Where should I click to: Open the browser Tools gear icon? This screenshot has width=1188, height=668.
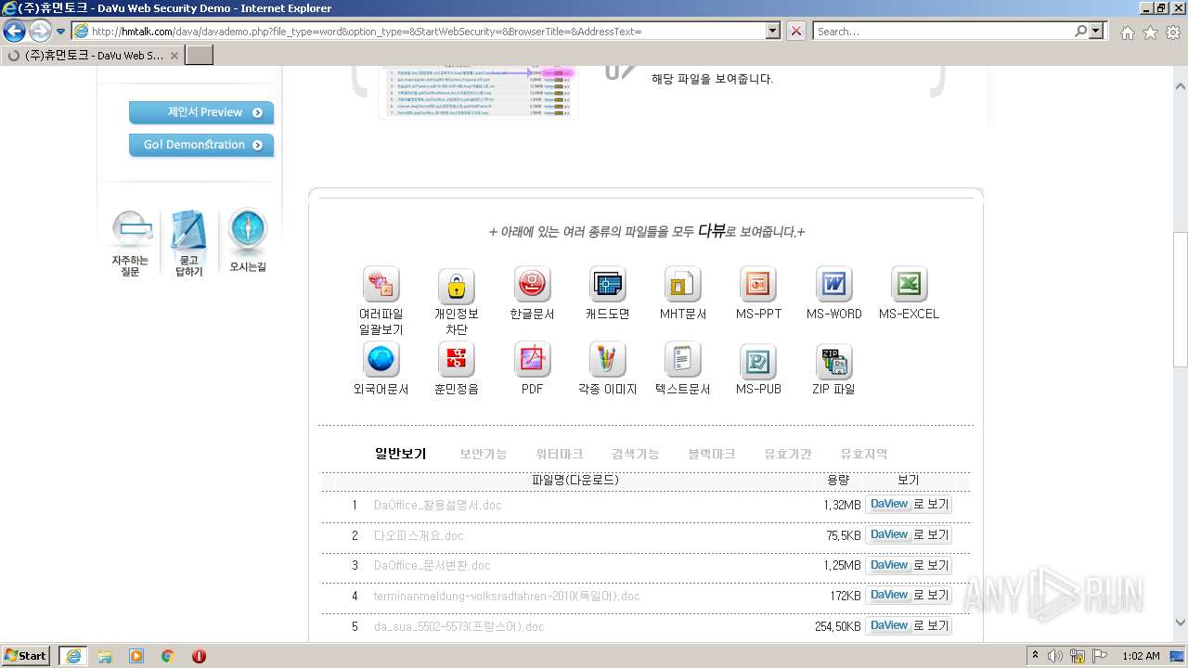1173,32
